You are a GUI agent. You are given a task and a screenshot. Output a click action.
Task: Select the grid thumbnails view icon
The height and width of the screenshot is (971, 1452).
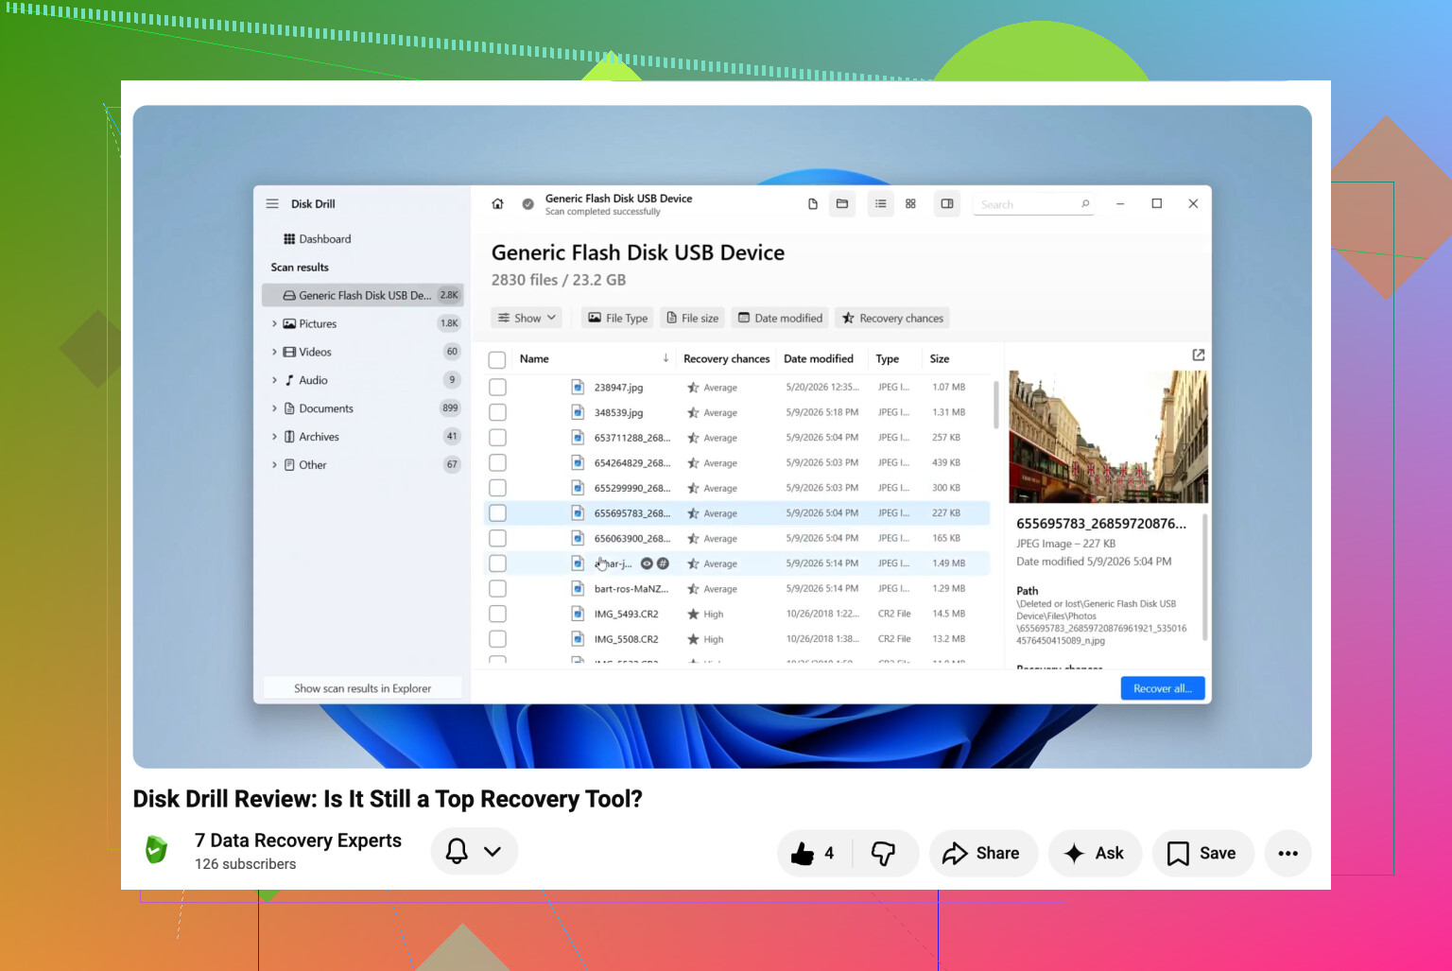coord(911,203)
